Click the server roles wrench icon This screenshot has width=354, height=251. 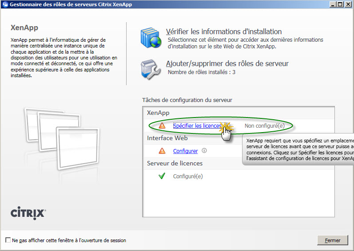coord(151,70)
